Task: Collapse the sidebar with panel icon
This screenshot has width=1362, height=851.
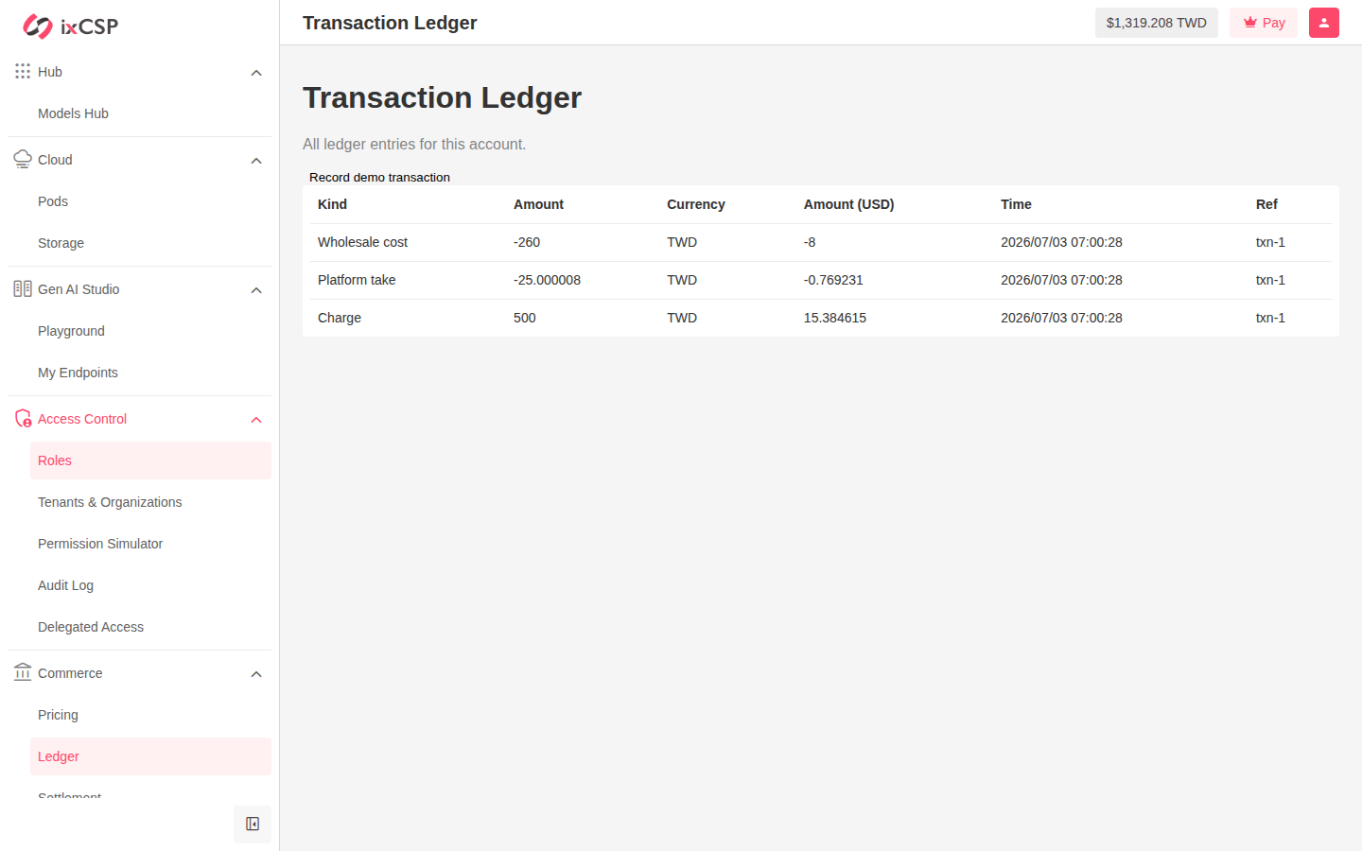Action: click(253, 825)
